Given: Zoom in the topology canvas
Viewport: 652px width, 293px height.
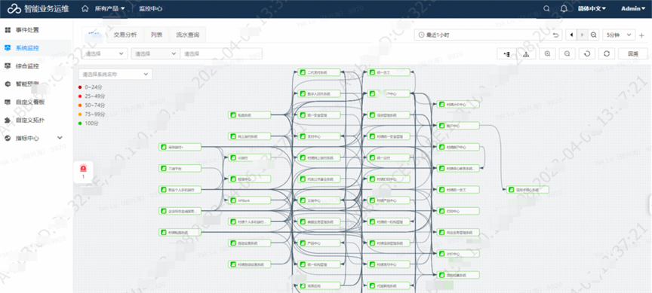Looking at the screenshot, I should tap(548, 54).
